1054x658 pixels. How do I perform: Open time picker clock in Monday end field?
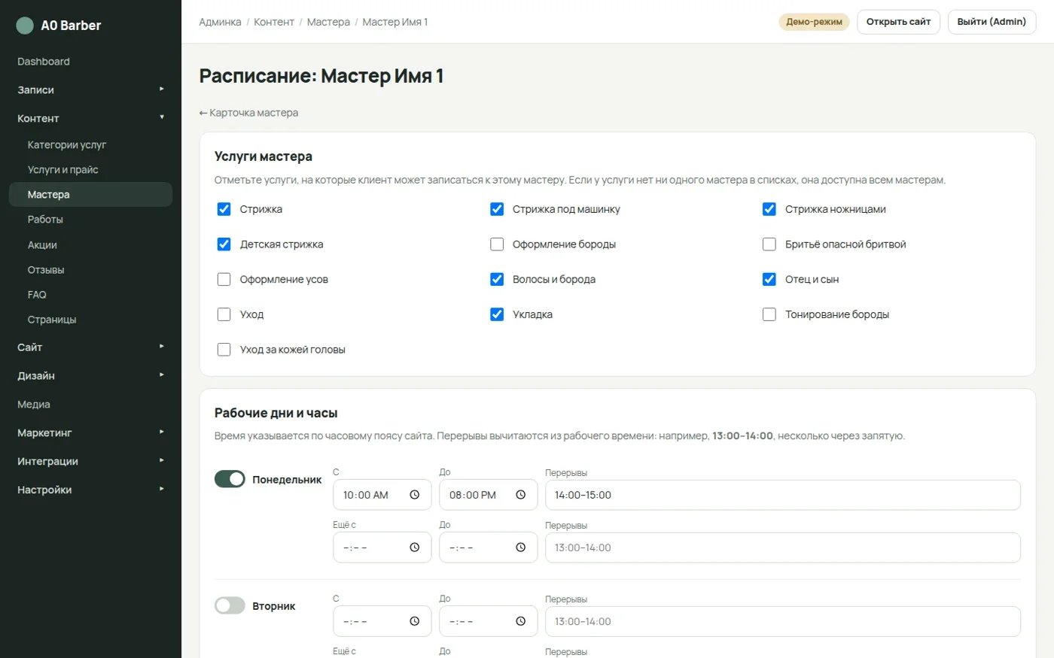click(520, 495)
